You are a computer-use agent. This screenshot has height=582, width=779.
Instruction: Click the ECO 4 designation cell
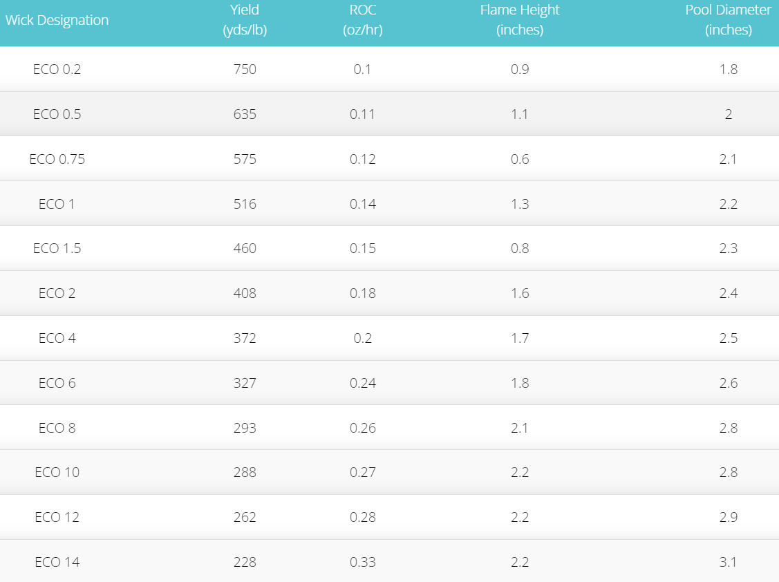[x=57, y=338]
